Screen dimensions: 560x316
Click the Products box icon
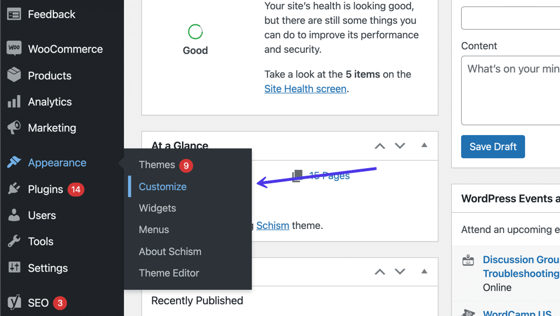(14, 75)
